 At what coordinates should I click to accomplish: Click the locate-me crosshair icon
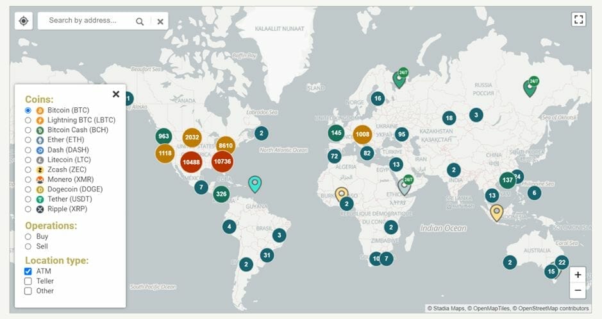pyautogui.click(x=24, y=21)
